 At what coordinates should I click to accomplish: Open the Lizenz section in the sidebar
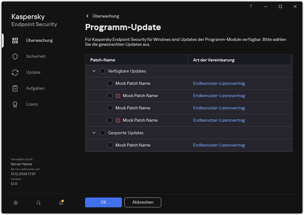[x=32, y=104]
